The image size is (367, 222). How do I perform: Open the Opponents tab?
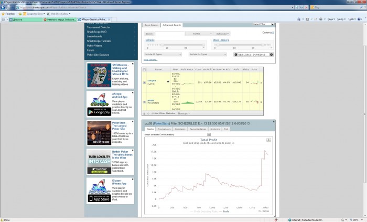point(180,129)
